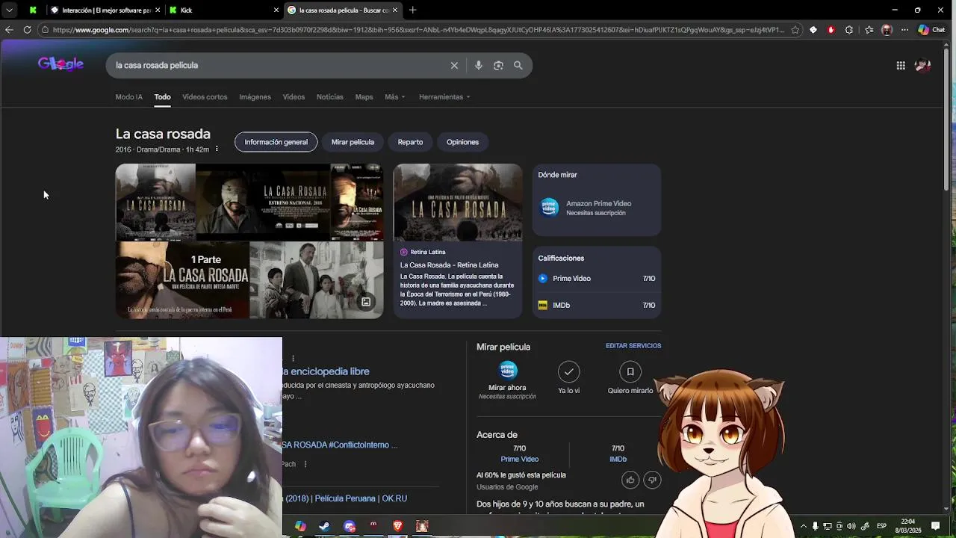Click the thumbs down dislike button
This screenshot has width=956, height=538.
[x=652, y=480]
